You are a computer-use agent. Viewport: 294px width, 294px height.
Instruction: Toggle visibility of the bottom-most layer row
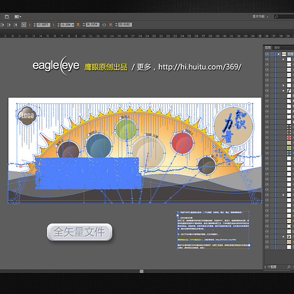click(x=267, y=247)
